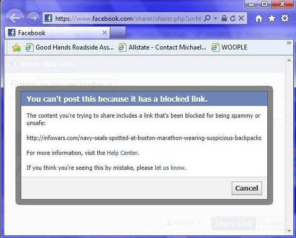Expand hidden favorites bar chevron
Screen dimensions: 296x238
(x=289, y=43)
